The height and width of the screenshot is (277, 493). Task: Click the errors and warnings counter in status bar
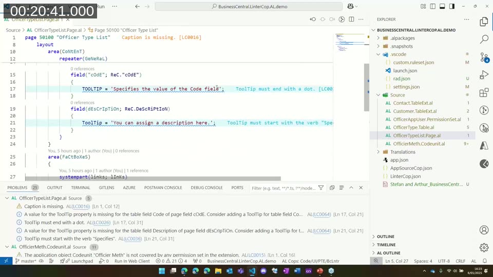click(x=172, y=261)
